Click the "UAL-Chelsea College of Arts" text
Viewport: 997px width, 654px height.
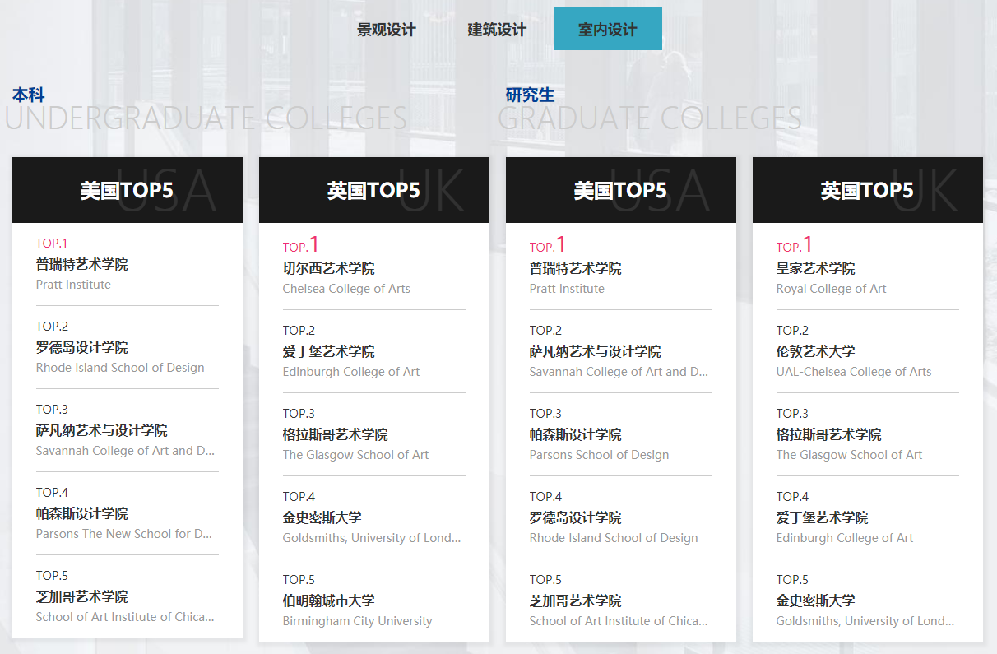pyautogui.click(x=854, y=372)
